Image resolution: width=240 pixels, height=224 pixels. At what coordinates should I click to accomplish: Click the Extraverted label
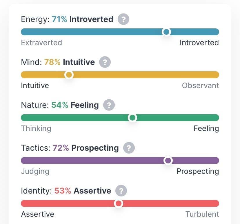pos(41,43)
